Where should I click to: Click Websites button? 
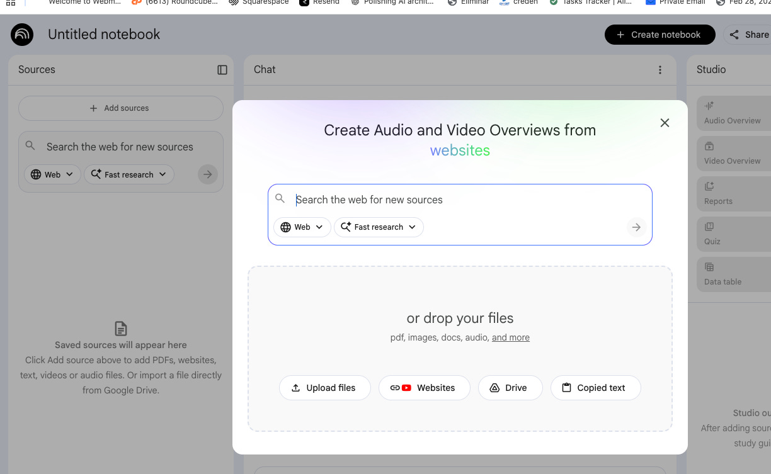[x=425, y=388]
